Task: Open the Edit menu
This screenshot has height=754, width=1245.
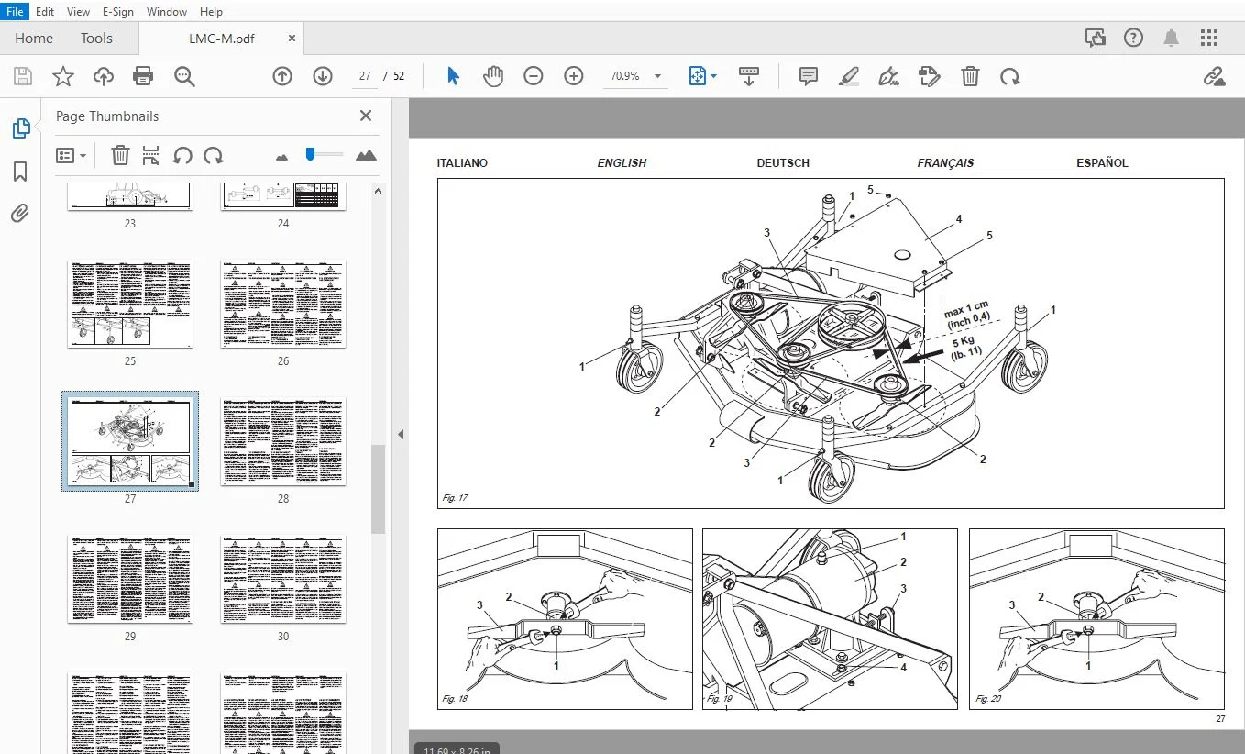Action: [x=45, y=12]
